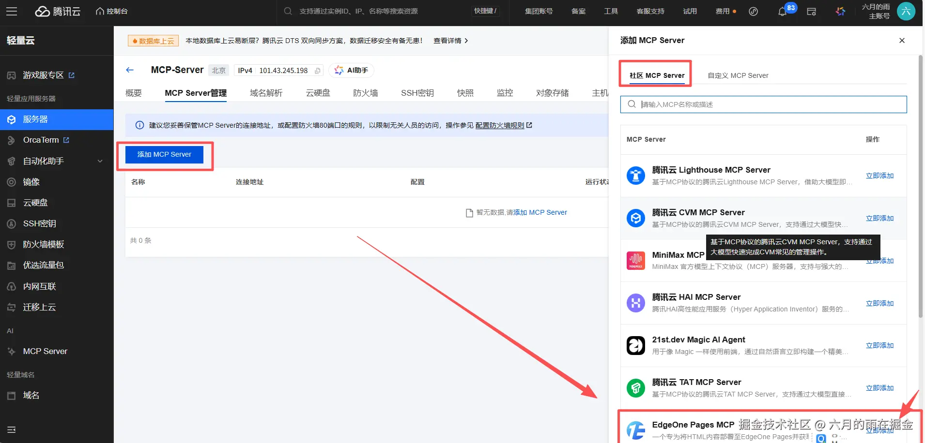The height and width of the screenshot is (443, 925).
Task: Click the HAI MCP Server icon
Action: (635, 303)
